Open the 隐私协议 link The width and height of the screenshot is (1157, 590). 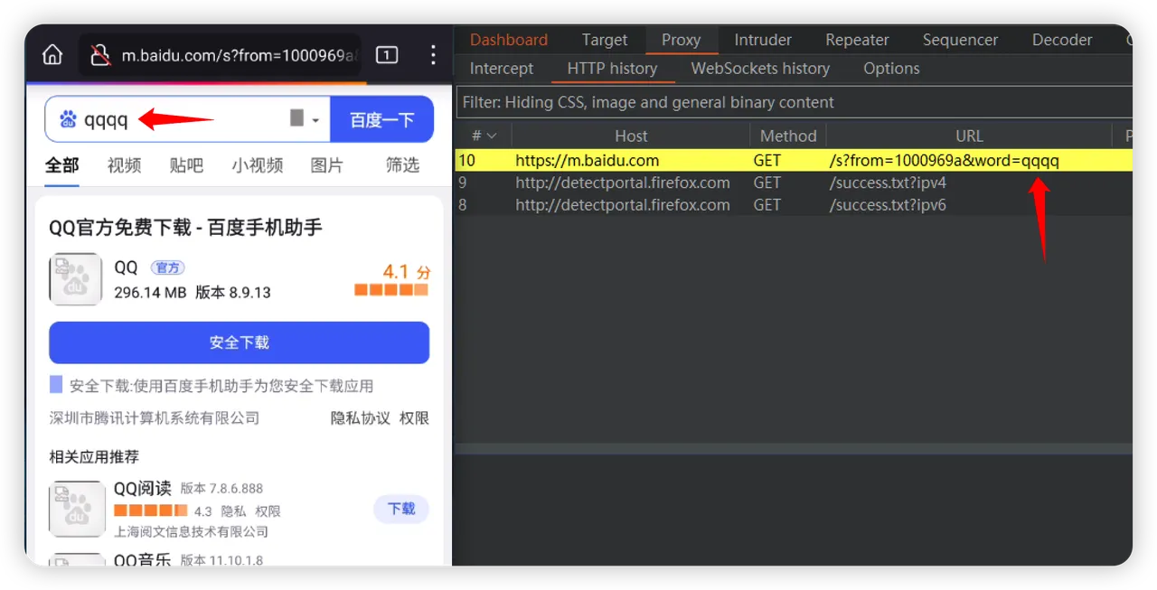click(360, 417)
